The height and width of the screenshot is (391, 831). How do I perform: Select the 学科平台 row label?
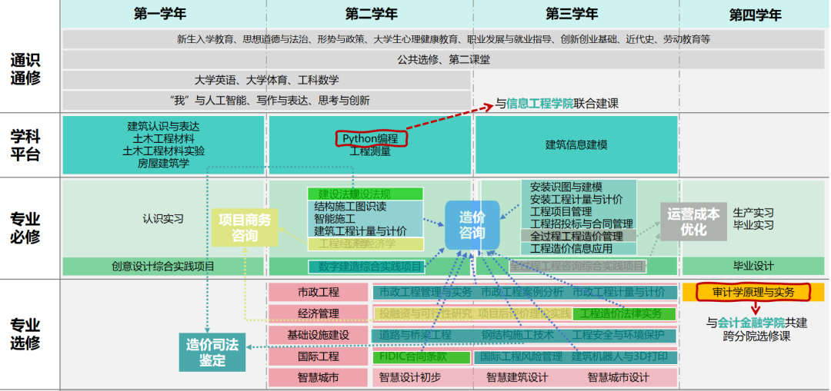tap(25, 145)
